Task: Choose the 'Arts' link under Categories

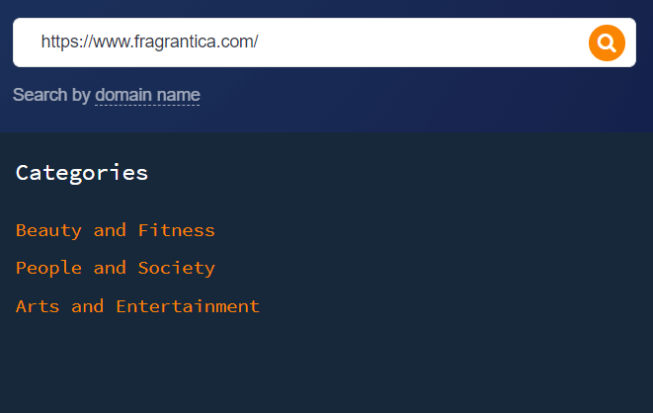Action: pos(38,306)
